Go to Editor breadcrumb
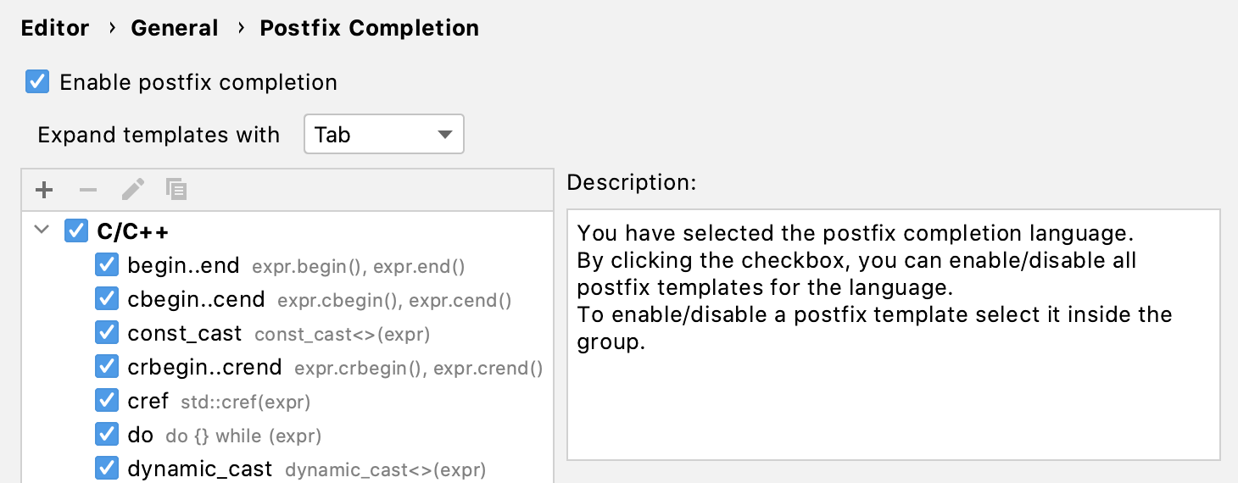 click(x=55, y=28)
